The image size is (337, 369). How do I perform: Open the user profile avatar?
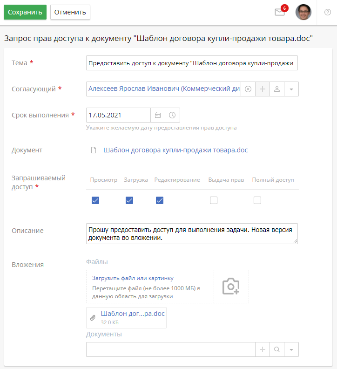303,12
